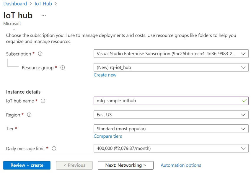251x174 pixels.
Task: Click info icon next to IoT hub name
Action: pyautogui.click(x=43, y=101)
